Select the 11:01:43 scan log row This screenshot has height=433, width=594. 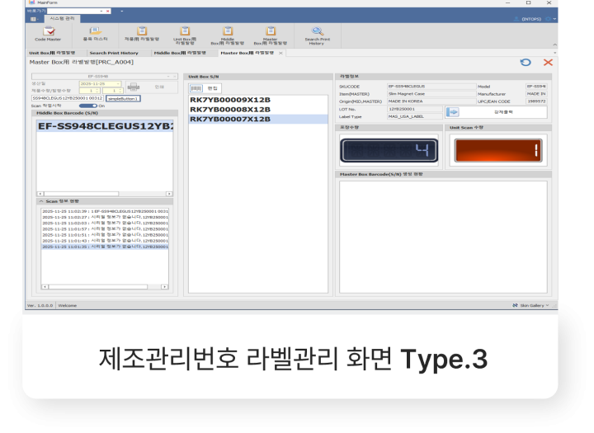click(105, 241)
